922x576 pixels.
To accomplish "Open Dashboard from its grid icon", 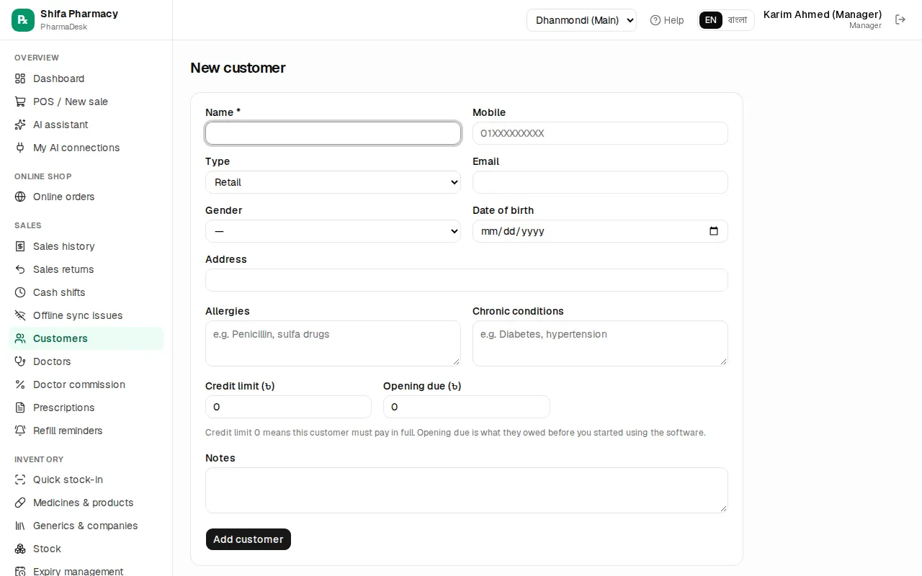I will (x=20, y=78).
